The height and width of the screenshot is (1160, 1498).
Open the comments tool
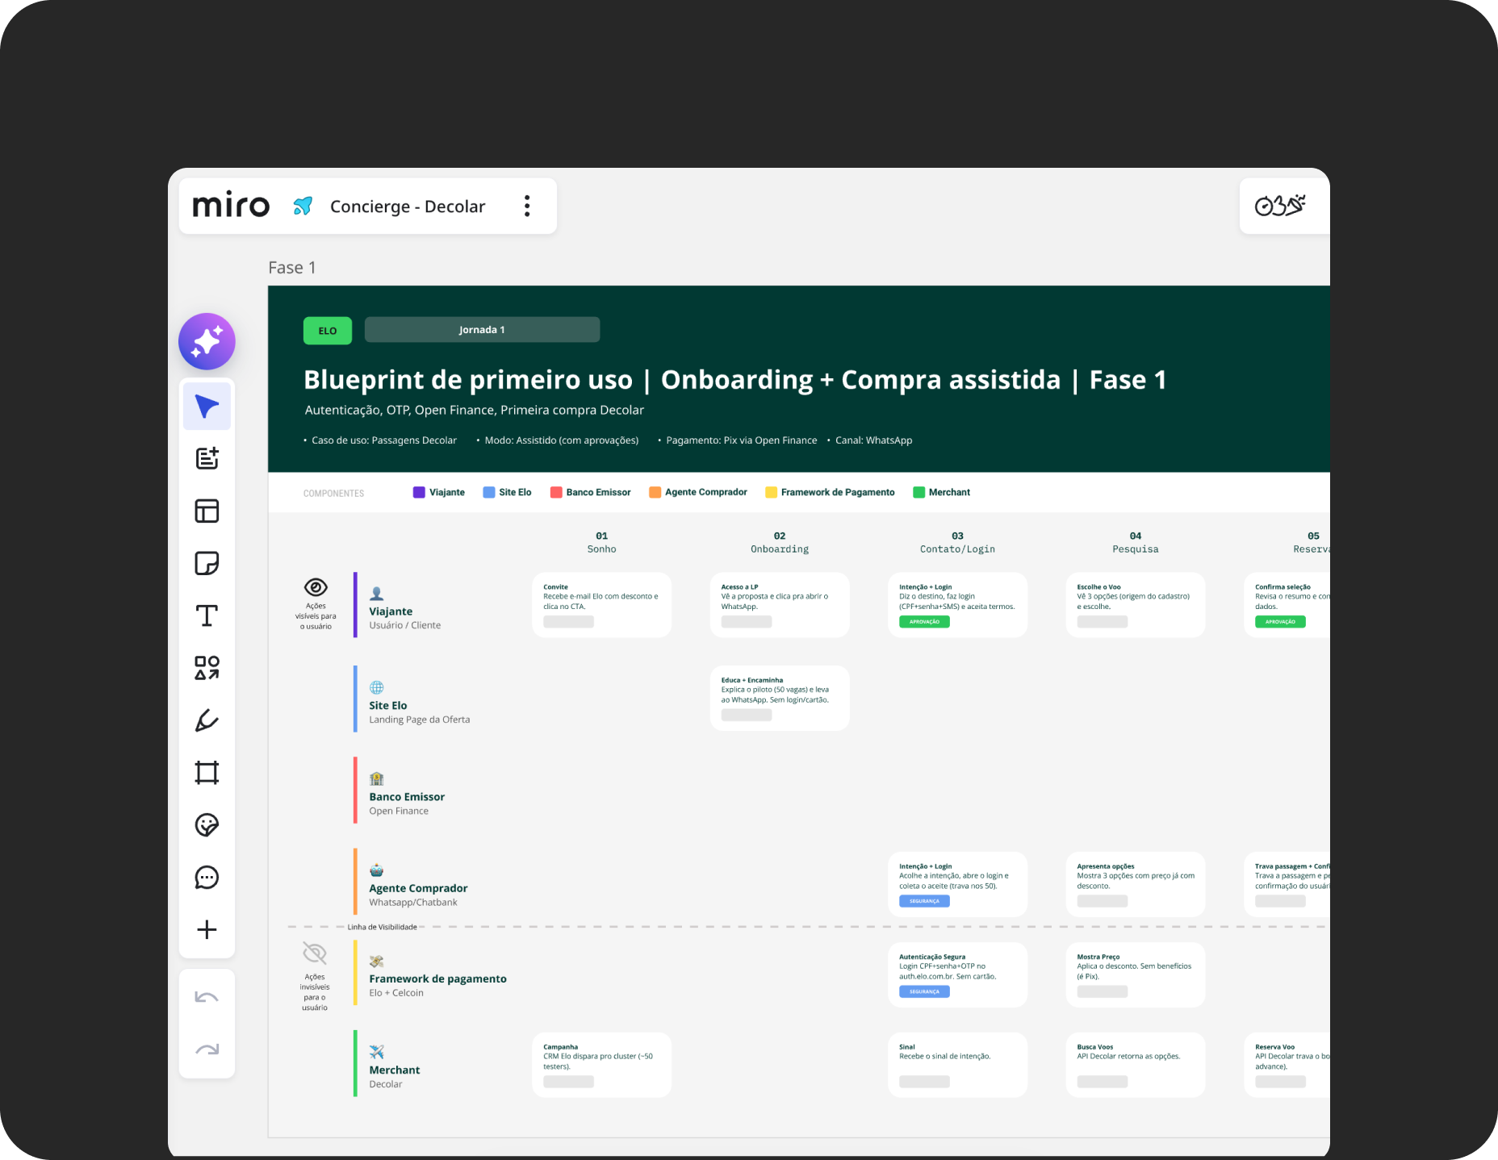point(207,877)
